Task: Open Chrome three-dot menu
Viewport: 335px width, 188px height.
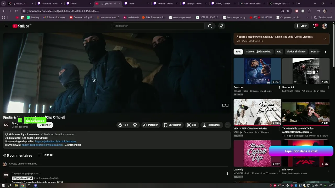Action: click(331, 11)
